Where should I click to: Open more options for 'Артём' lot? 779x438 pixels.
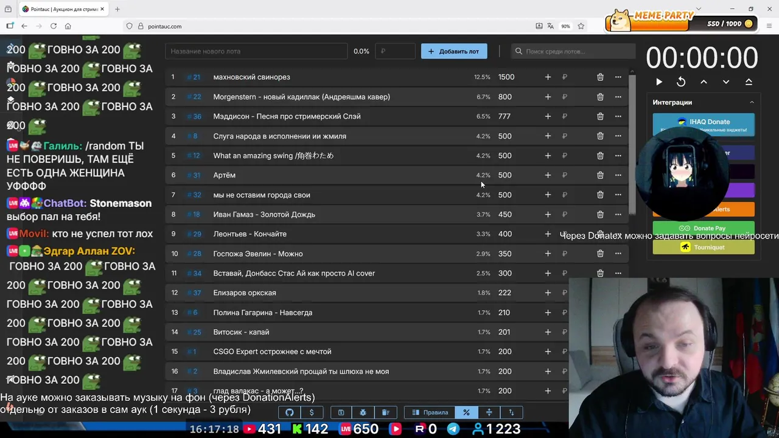point(618,175)
